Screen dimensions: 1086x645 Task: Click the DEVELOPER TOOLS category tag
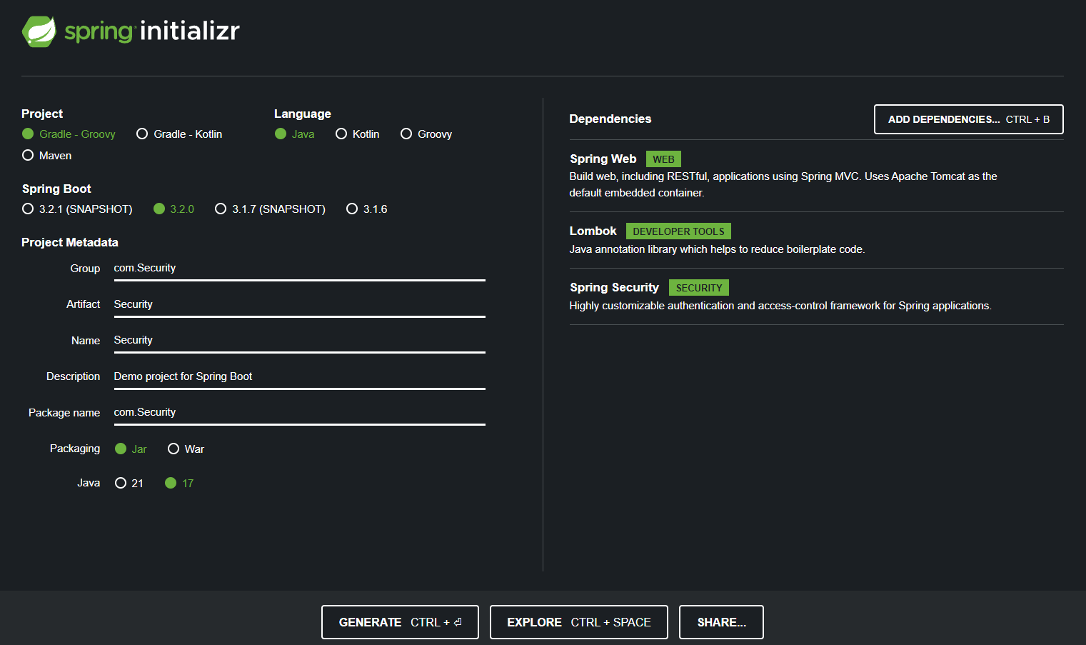coord(678,231)
